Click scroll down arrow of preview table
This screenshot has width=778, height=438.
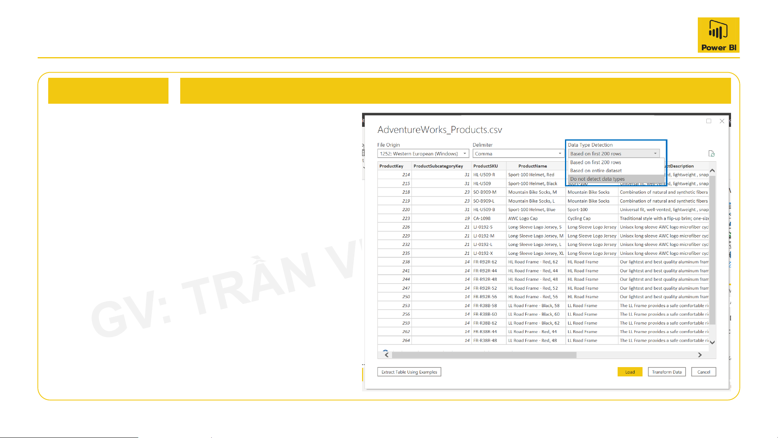712,342
